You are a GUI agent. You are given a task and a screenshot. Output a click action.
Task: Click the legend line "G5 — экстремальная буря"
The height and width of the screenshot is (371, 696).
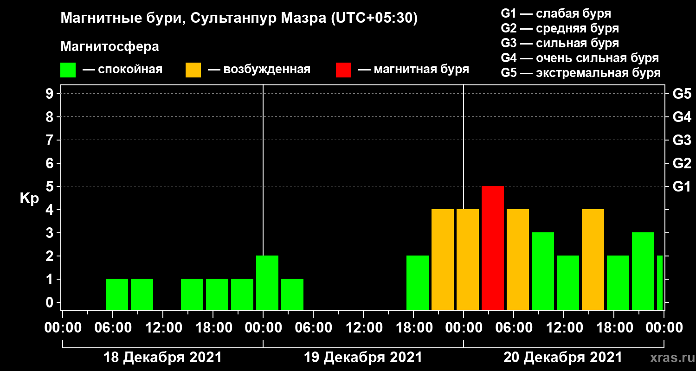(x=581, y=73)
